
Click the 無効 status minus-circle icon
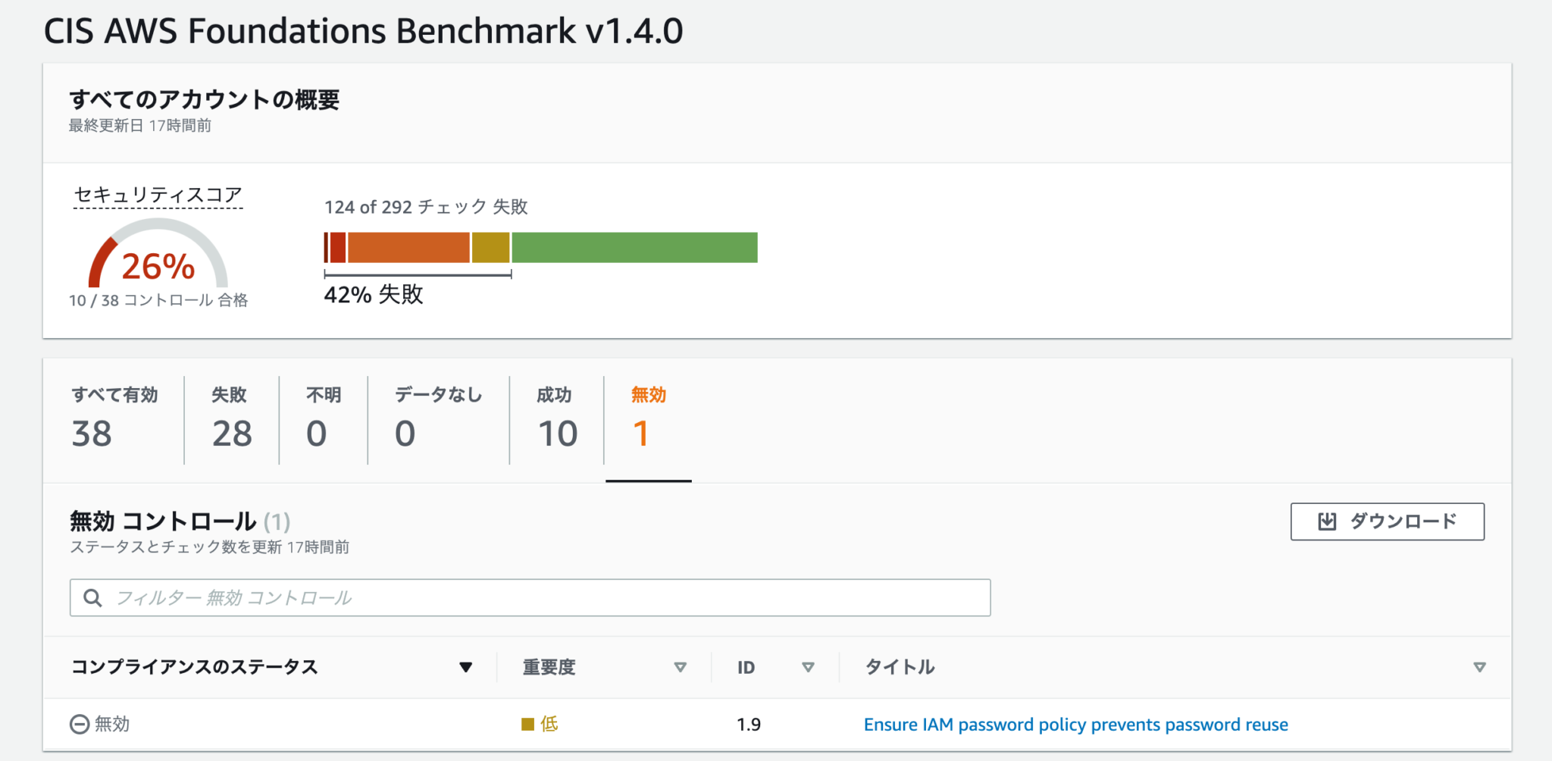[79, 724]
